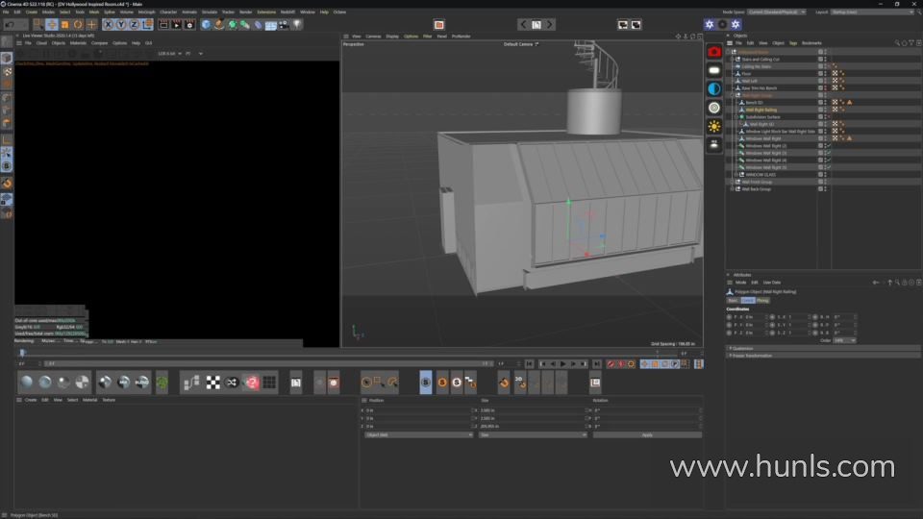Screen dimensions: 923x519
Task: Click the Cube primitive icon
Action: pyautogui.click(x=206, y=24)
